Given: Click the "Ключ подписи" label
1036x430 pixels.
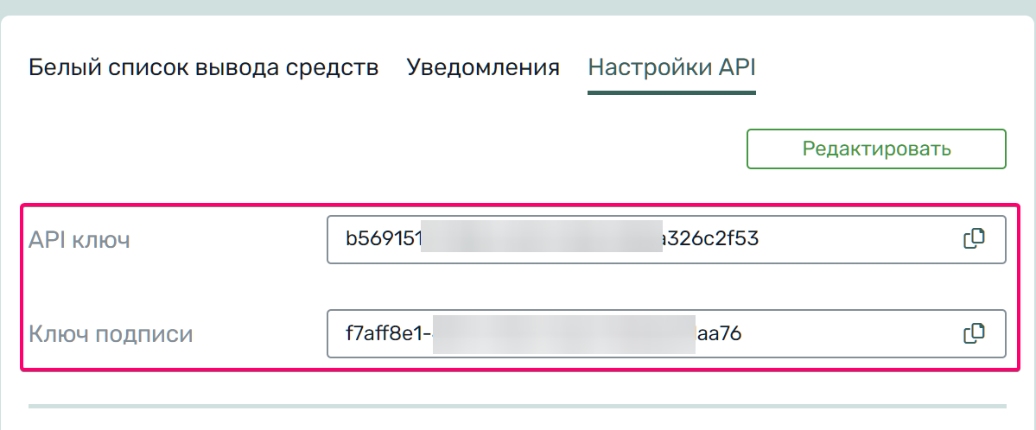Looking at the screenshot, I should [x=111, y=333].
